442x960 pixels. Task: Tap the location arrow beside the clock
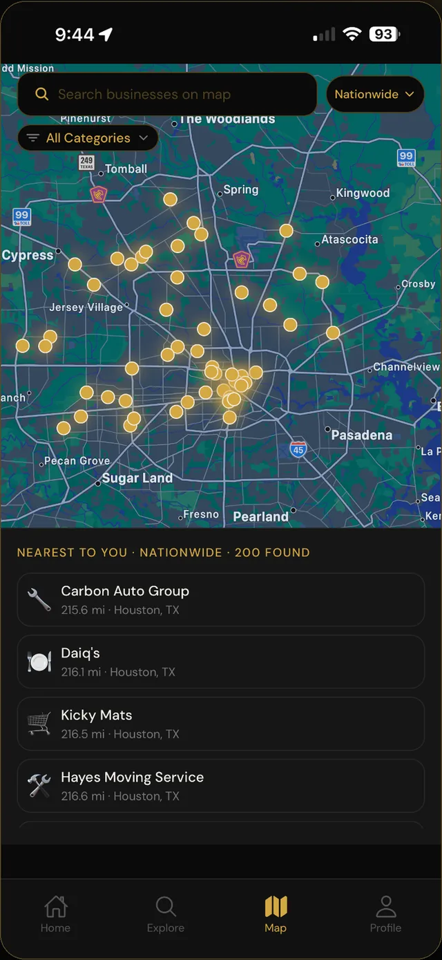[x=106, y=35]
